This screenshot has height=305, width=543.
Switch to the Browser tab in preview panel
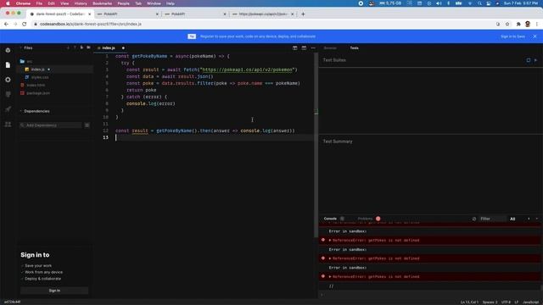point(330,48)
